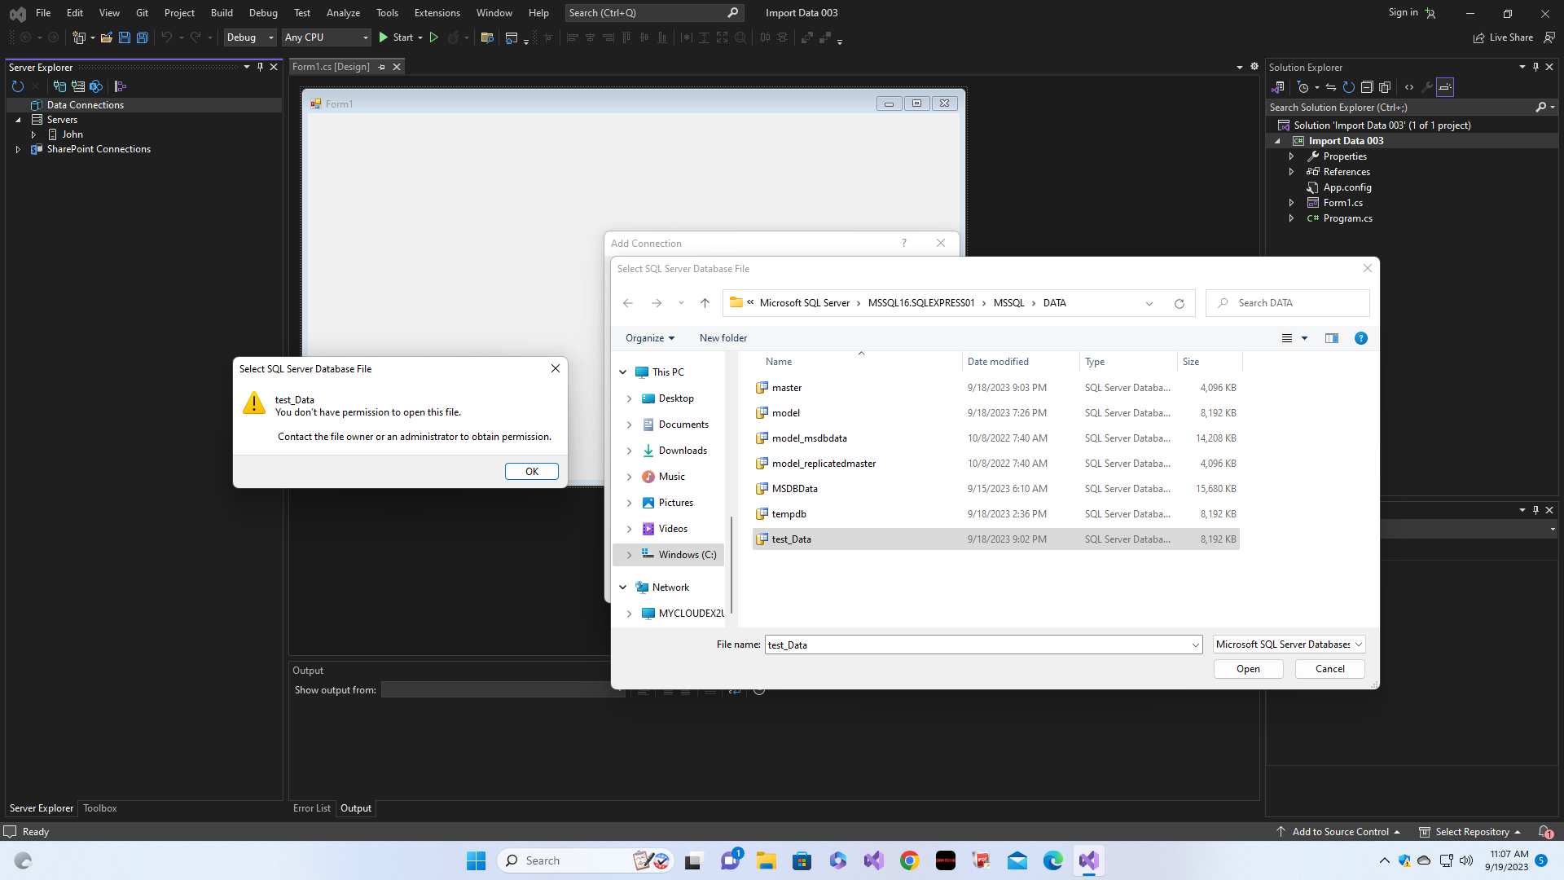Click the Save toolbar icon
The height and width of the screenshot is (880, 1564).
[125, 37]
